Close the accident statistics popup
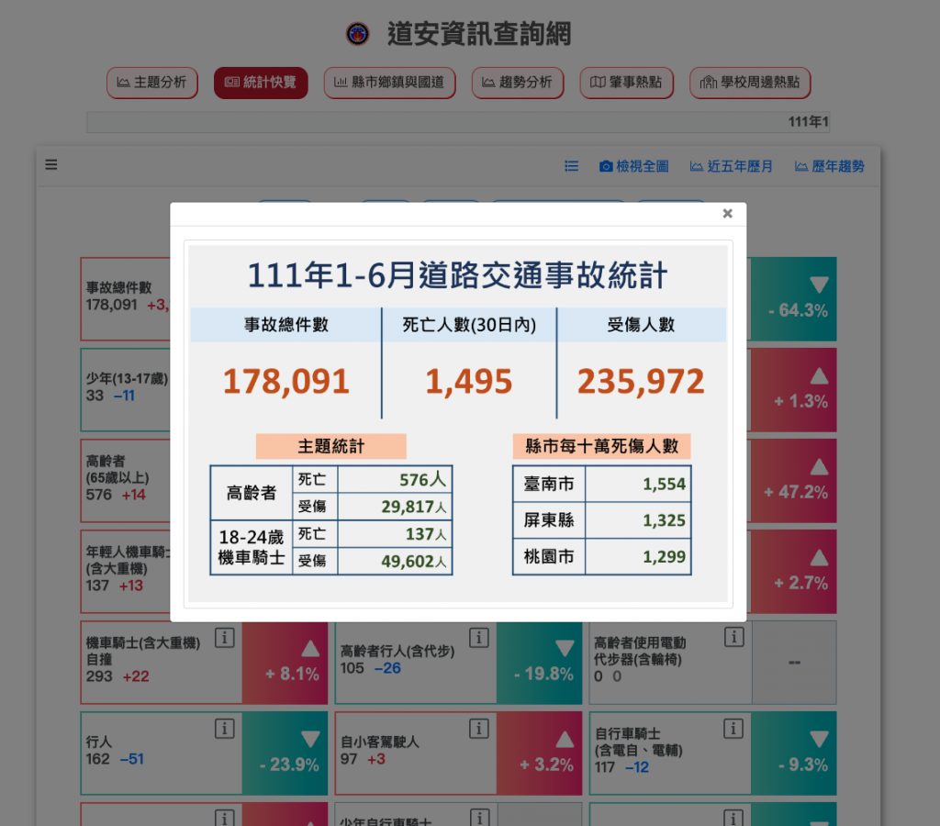The width and height of the screenshot is (940, 826). click(x=727, y=214)
